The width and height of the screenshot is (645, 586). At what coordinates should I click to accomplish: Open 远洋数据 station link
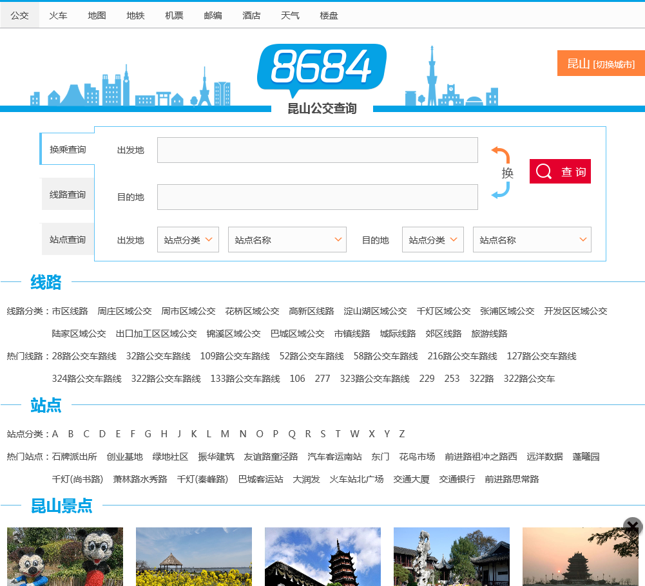click(544, 457)
